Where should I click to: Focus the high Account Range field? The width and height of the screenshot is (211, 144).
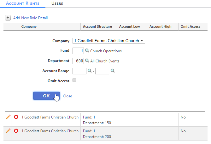(102, 71)
